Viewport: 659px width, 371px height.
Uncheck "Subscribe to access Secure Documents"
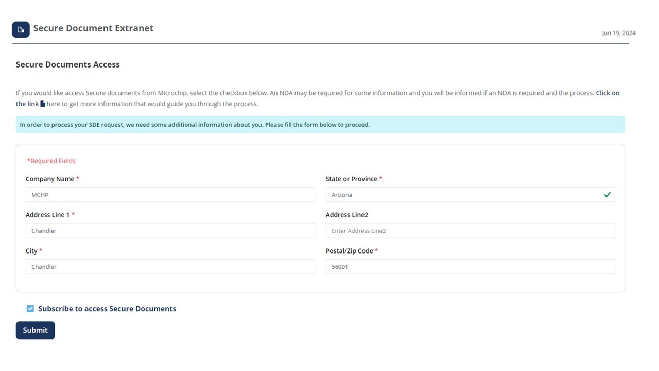[30, 308]
